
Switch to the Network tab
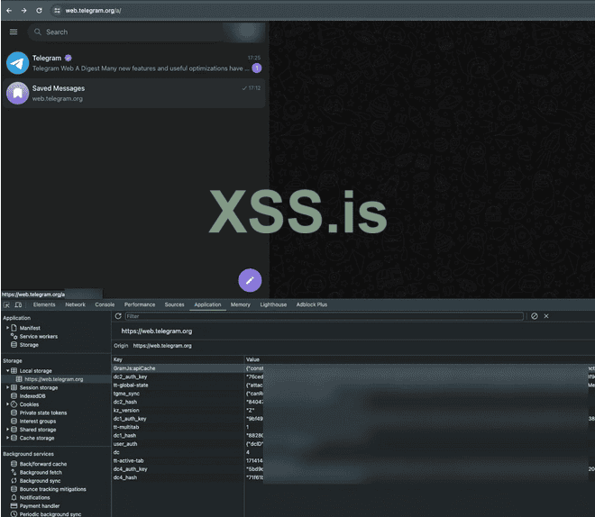75,304
